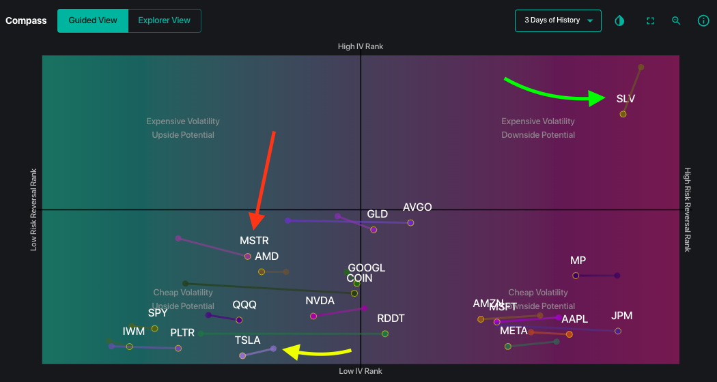Select the QQQ ticker label

244,305
